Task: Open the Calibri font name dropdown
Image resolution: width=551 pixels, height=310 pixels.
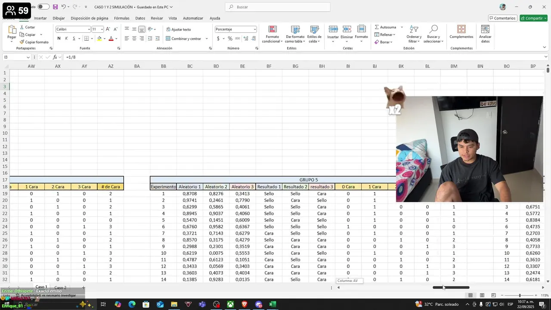Action: (x=89, y=29)
